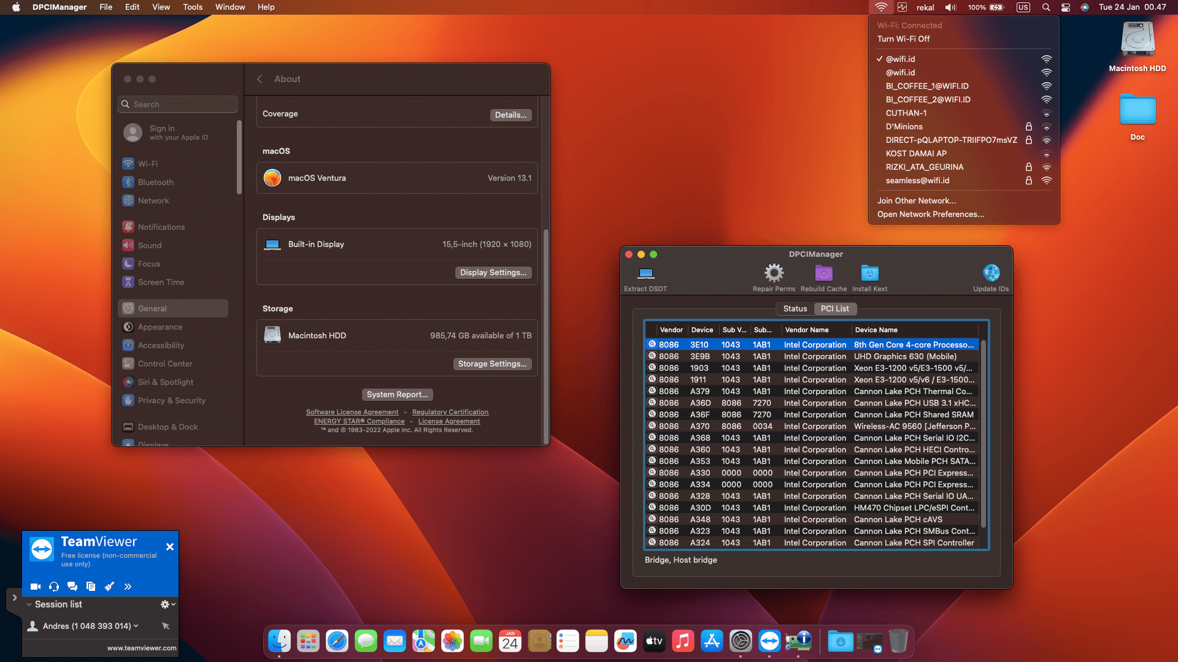Screen dimensions: 1178x662
Task: Open DPCIManager from the Dock
Action: (798, 641)
